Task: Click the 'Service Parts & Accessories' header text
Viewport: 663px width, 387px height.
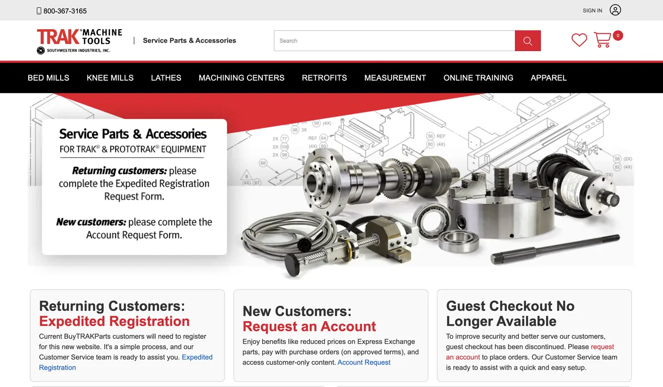Action: pyautogui.click(x=190, y=41)
